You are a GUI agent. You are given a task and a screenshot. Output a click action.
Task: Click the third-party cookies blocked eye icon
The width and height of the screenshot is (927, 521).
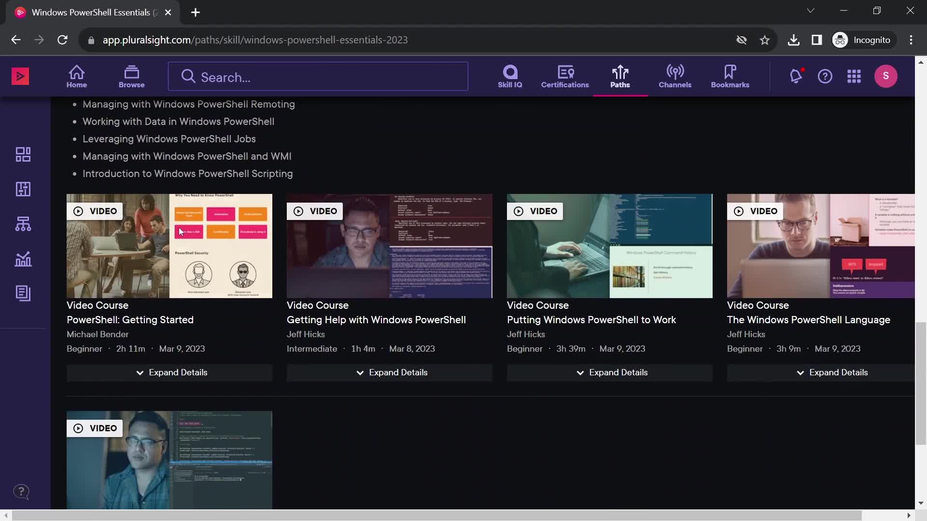[742, 40]
